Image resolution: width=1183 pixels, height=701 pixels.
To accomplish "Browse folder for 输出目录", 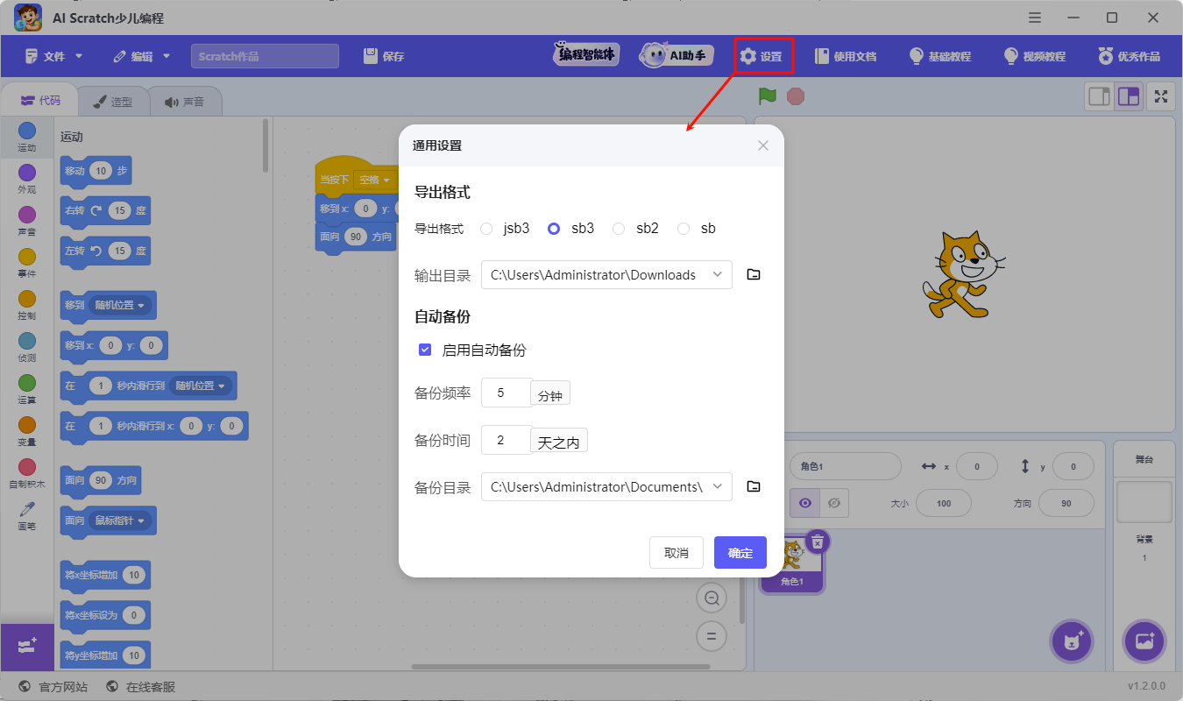I will [x=754, y=274].
